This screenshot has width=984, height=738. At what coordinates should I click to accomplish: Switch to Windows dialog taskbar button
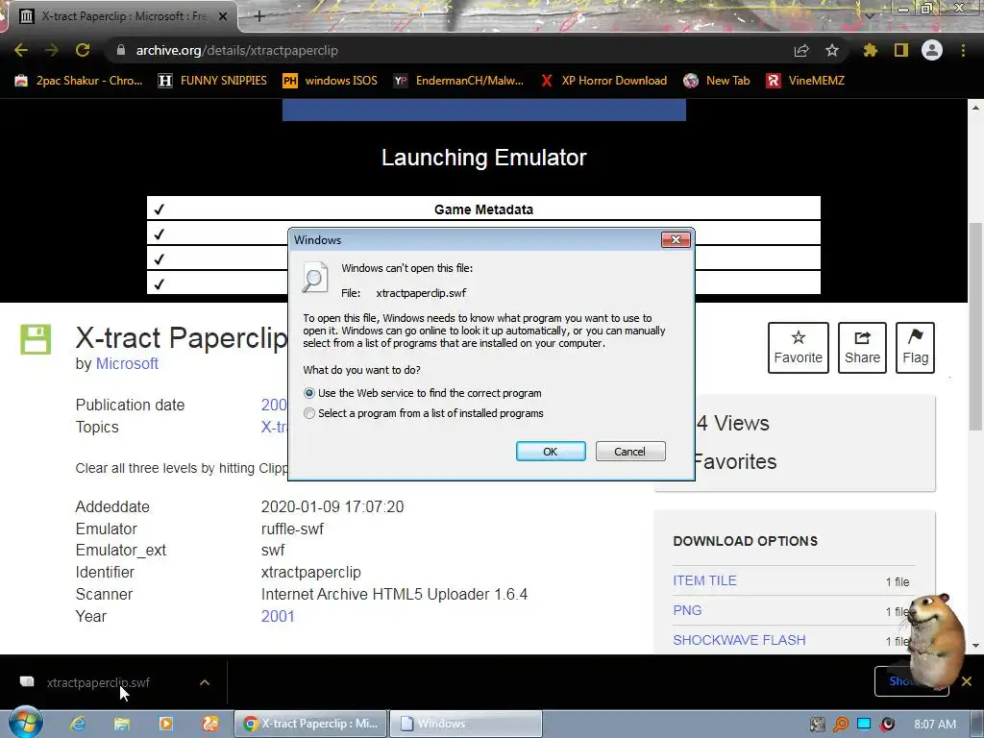pos(466,724)
